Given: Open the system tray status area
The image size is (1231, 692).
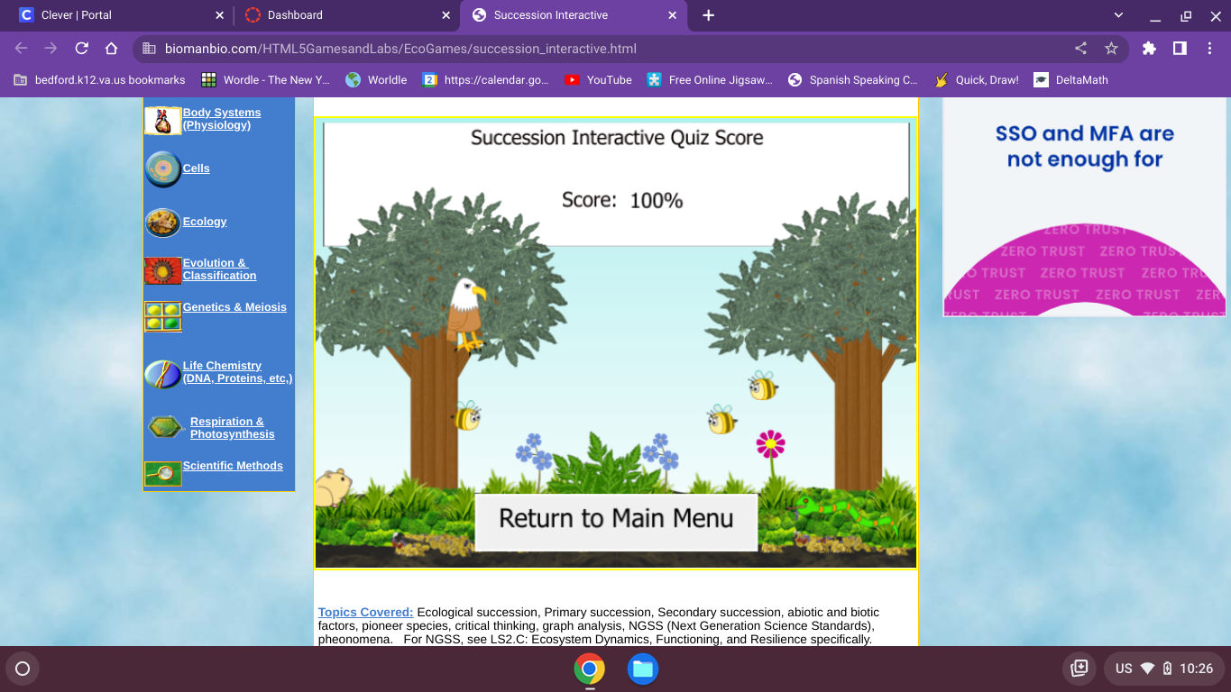Looking at the screenshot, I should click(1162, 669).
